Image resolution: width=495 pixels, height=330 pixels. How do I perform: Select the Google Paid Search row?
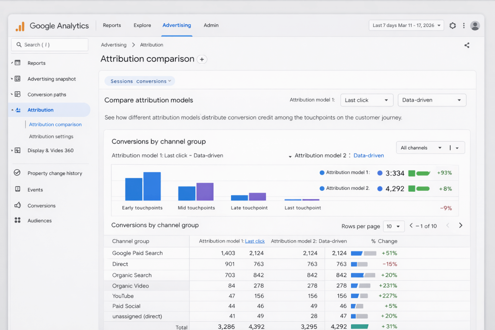pos(287,253)
